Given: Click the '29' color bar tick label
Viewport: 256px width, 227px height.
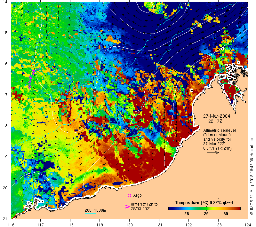Looking at the screenshot, I should tap(206, 214).
